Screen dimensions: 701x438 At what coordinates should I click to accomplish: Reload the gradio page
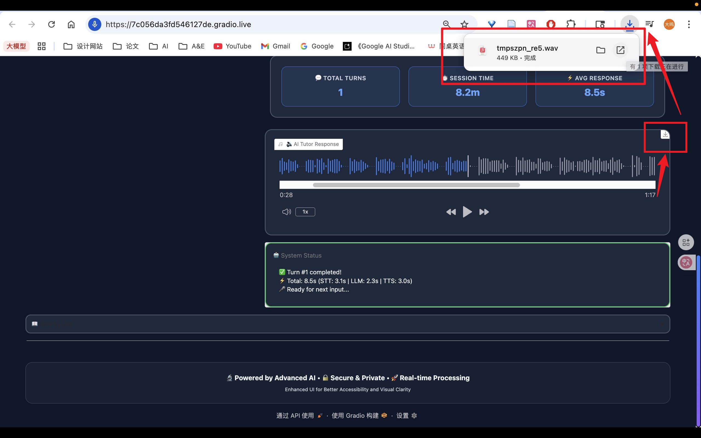coord(51,24)
